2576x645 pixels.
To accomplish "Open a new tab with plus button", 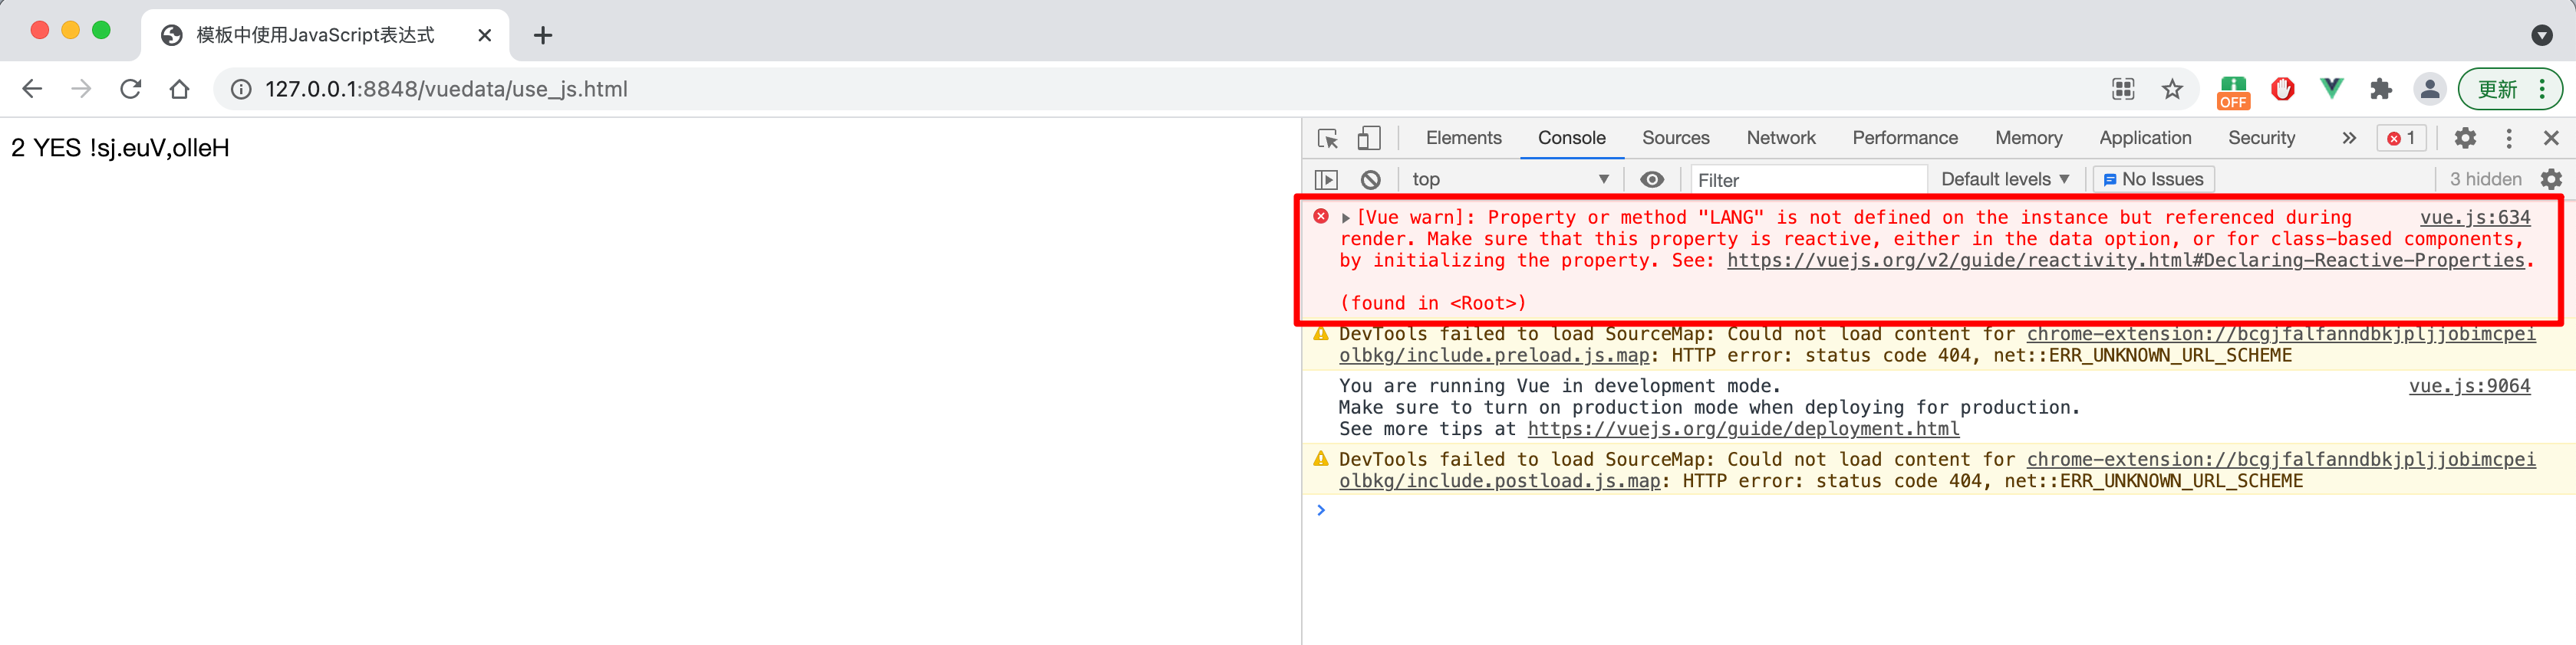I will pyautogui.click(x=543, y=36).
